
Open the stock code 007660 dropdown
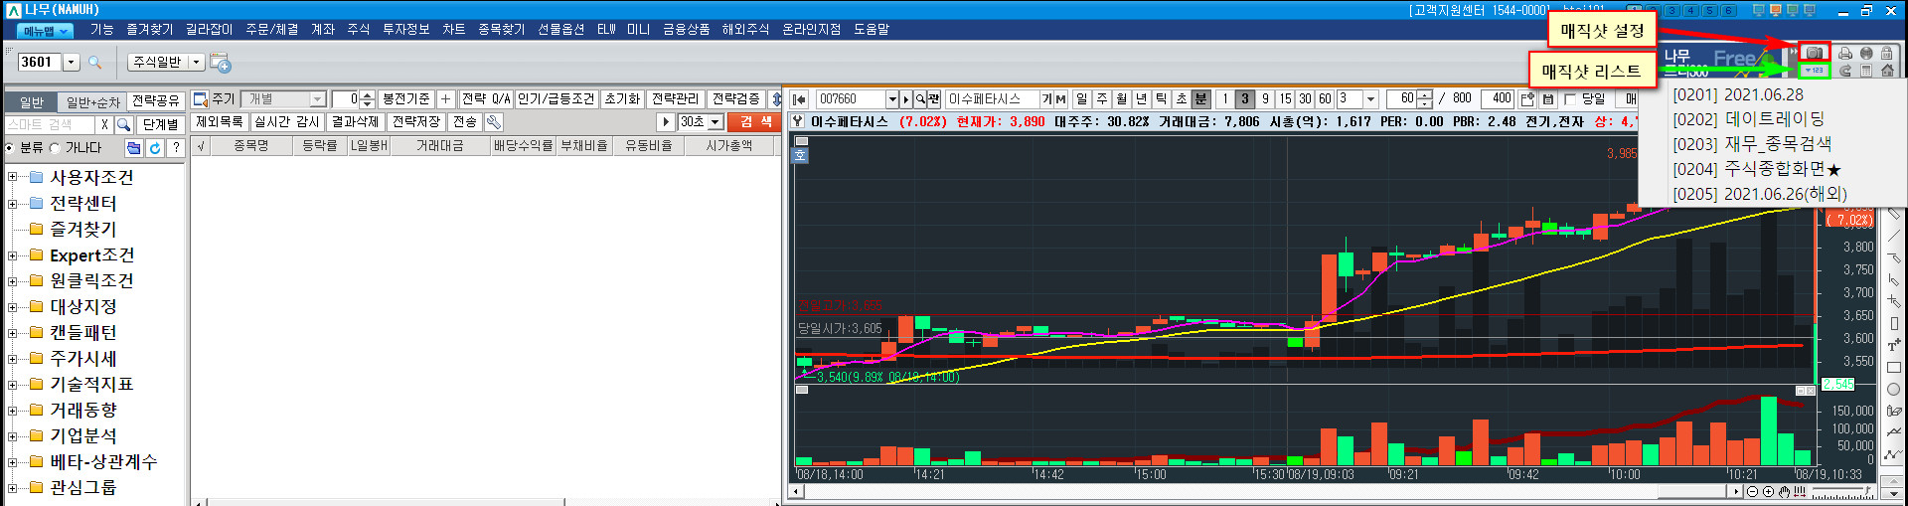point(891,99)
